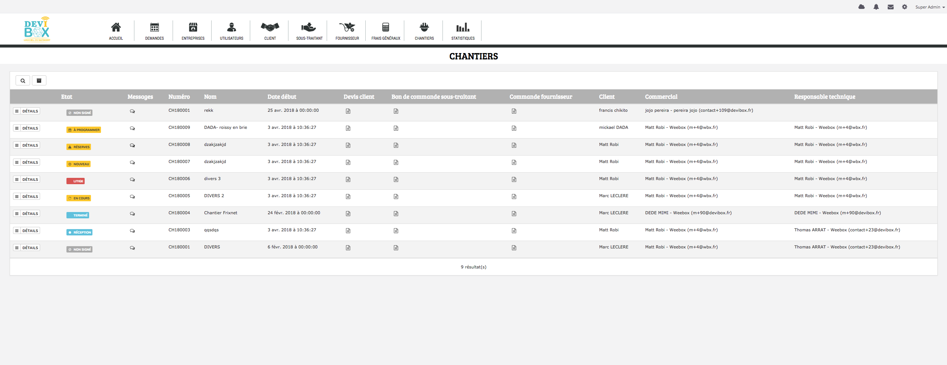This screenshot has height=365, width=947.
Task: Sort by Date début column header
Action: 282,97
